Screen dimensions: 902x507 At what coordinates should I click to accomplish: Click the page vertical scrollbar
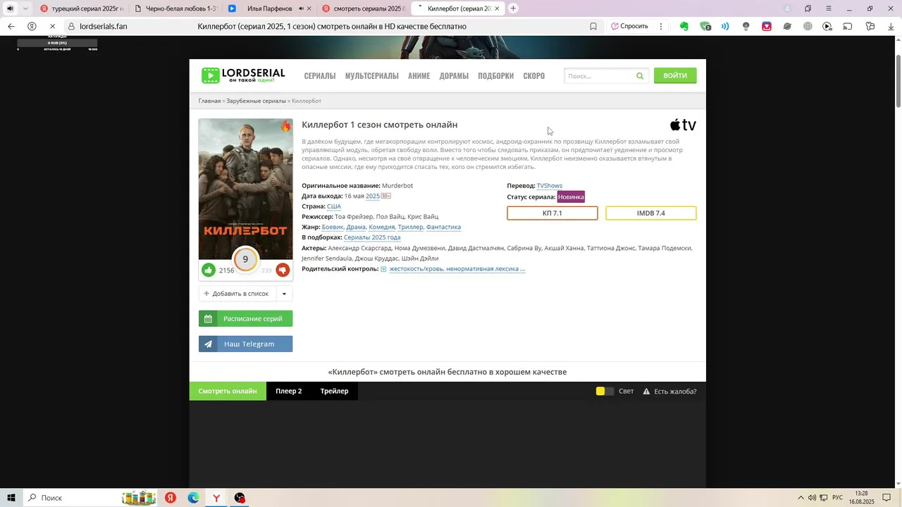coord(898,81)
